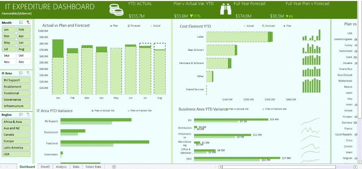Select May in the Month slicer
Viewport: 362px width, 169px height.
pyautogui.click(x=9, y=43)
